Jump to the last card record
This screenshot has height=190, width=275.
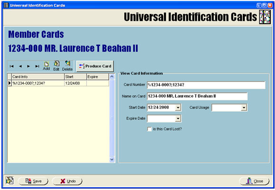[37, 66]
